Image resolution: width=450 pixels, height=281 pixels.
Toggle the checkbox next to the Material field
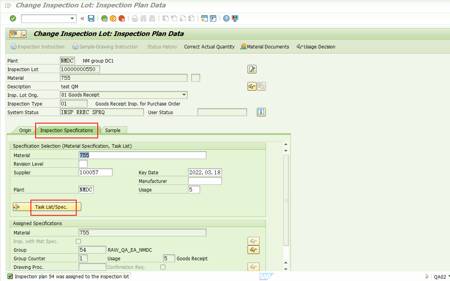pos(195,77)
